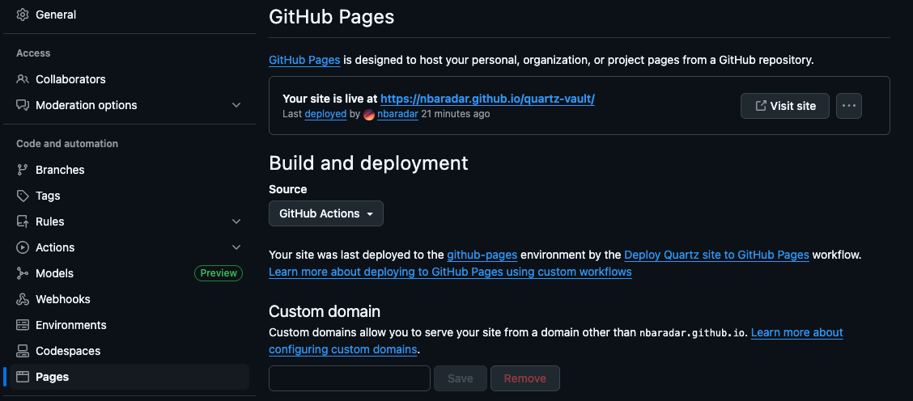Screen dimensions: 913x401
Task: Open the GitHub Actions source dropdown
Action: 326,213
